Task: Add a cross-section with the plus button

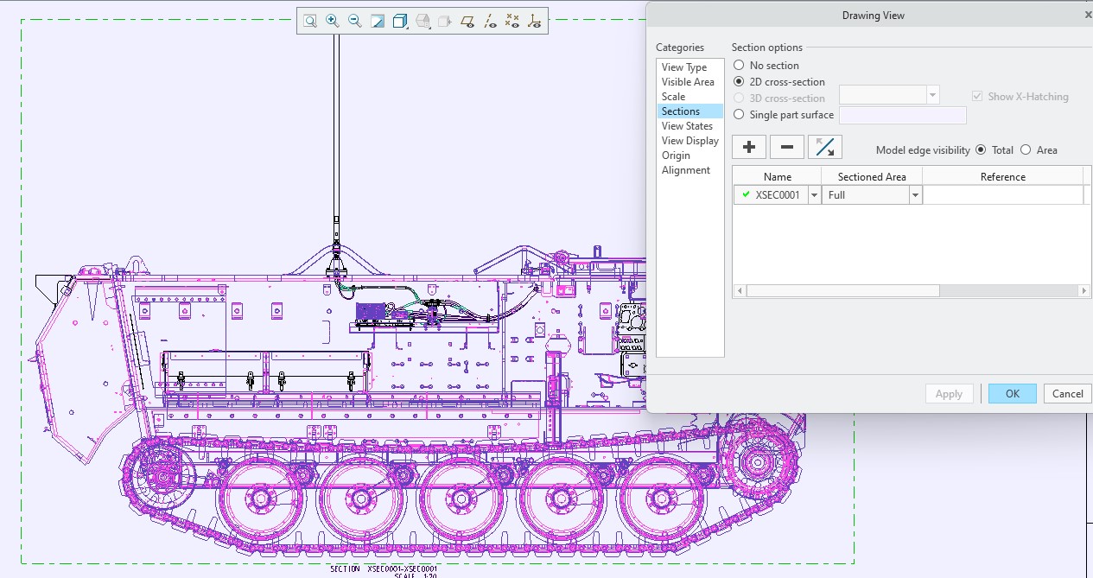Action: [748, 147]
